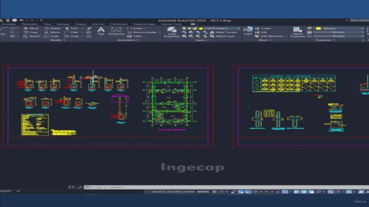This screenshot has height=207, width=369.
Task: Open the Add-ins ribbon tab
Action: click(98, 24)
